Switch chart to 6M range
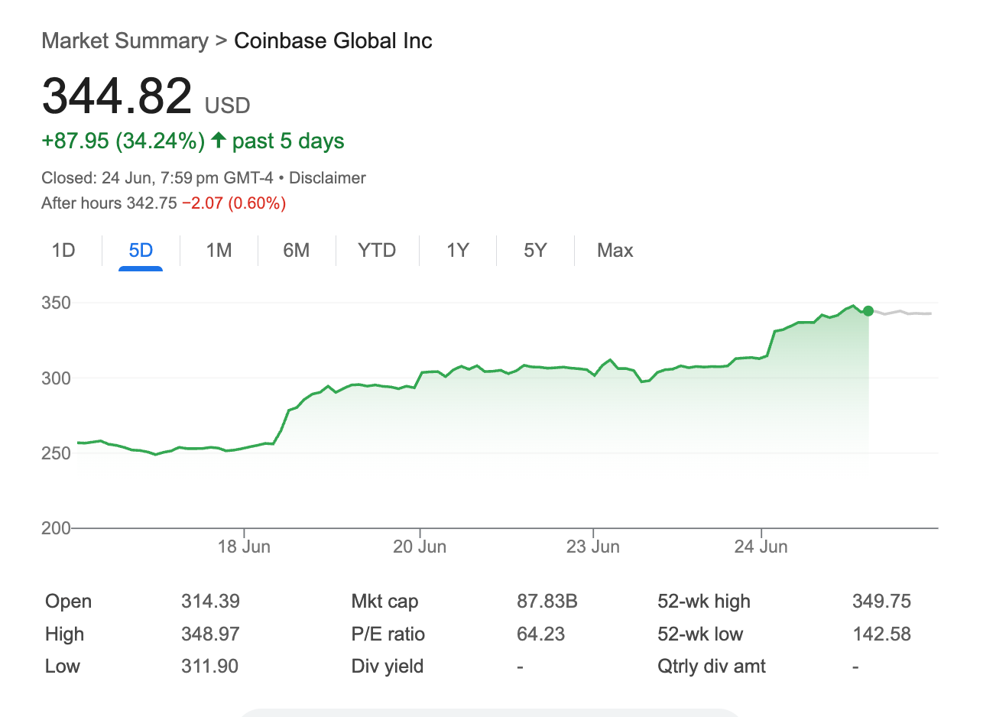The width and height of the screenshot is (983, 717). click(296, 251)
